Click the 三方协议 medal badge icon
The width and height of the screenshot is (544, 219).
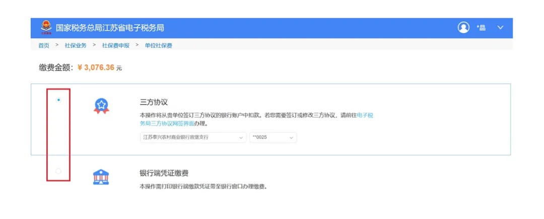pyautogui.click(x=101, y=106)
